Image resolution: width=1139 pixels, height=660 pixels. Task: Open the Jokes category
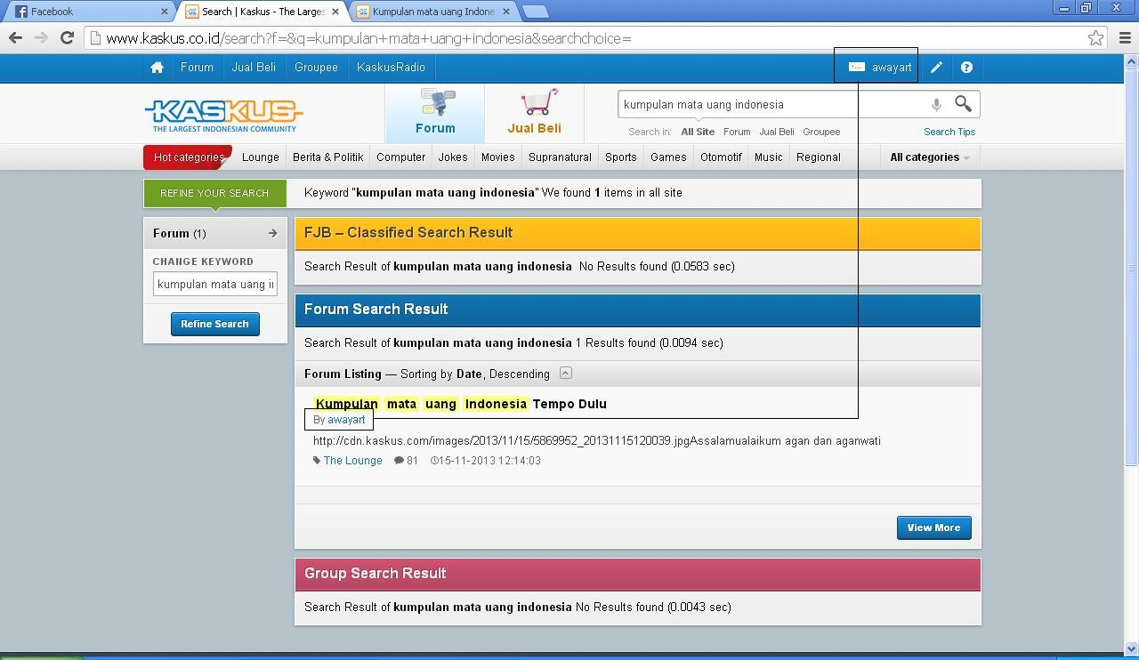pyautogui.click(x=453, y=157)
